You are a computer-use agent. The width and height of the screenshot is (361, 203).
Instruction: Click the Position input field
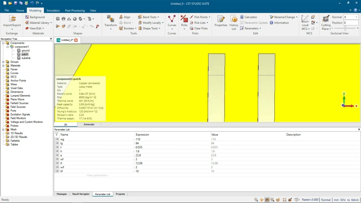[x=351, y=23]
